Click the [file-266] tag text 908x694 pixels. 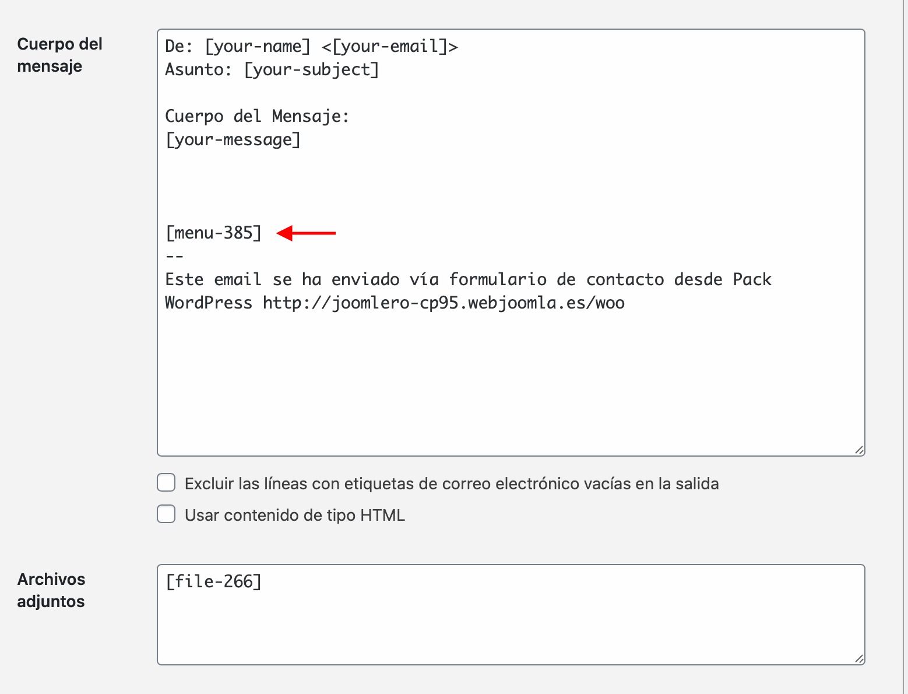213,581
